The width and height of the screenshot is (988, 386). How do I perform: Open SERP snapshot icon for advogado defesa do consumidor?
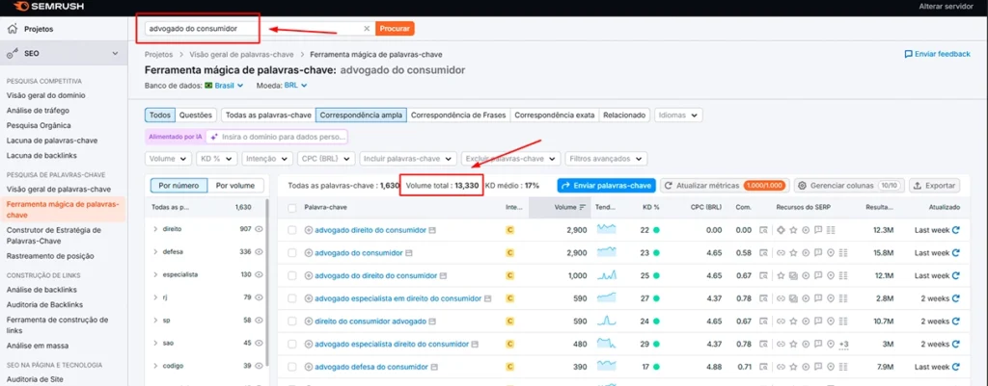click(763, 367)
